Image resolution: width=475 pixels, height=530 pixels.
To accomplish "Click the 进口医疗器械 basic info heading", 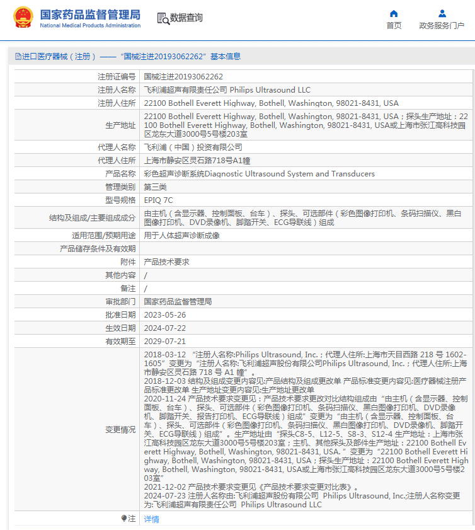I will (128, 57).
